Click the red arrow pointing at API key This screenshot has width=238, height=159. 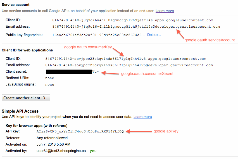pos(139,131)
